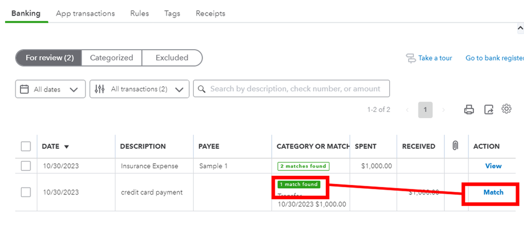Viewport: 524px width, 228px height.
Task: Click the previous page arrow
Action: pos(407,110)
